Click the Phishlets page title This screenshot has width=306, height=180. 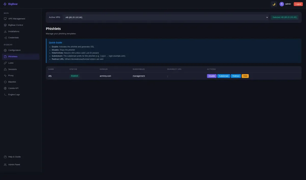53,29
